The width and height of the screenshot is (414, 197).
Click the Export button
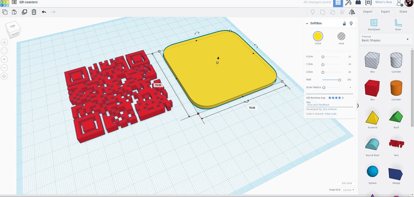tap(385, 12)
